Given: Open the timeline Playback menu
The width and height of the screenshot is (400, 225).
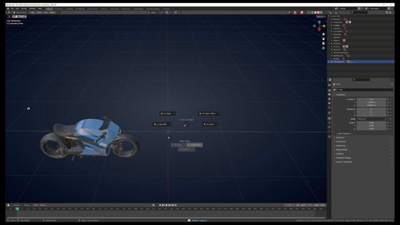Looking at the screenshot, I should click(17, 205).
